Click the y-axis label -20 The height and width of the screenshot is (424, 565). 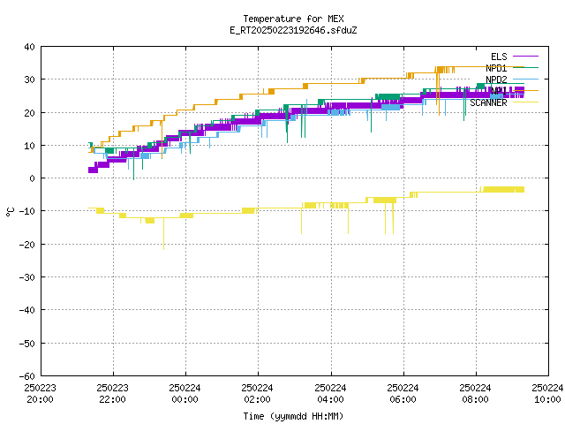click(27, 245)
